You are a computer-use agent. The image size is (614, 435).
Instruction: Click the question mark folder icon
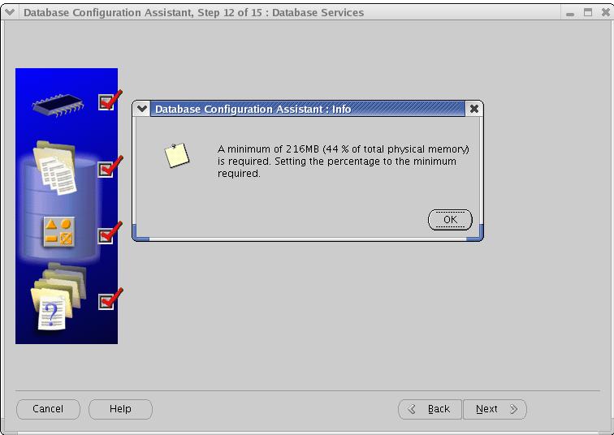(52, 302)
